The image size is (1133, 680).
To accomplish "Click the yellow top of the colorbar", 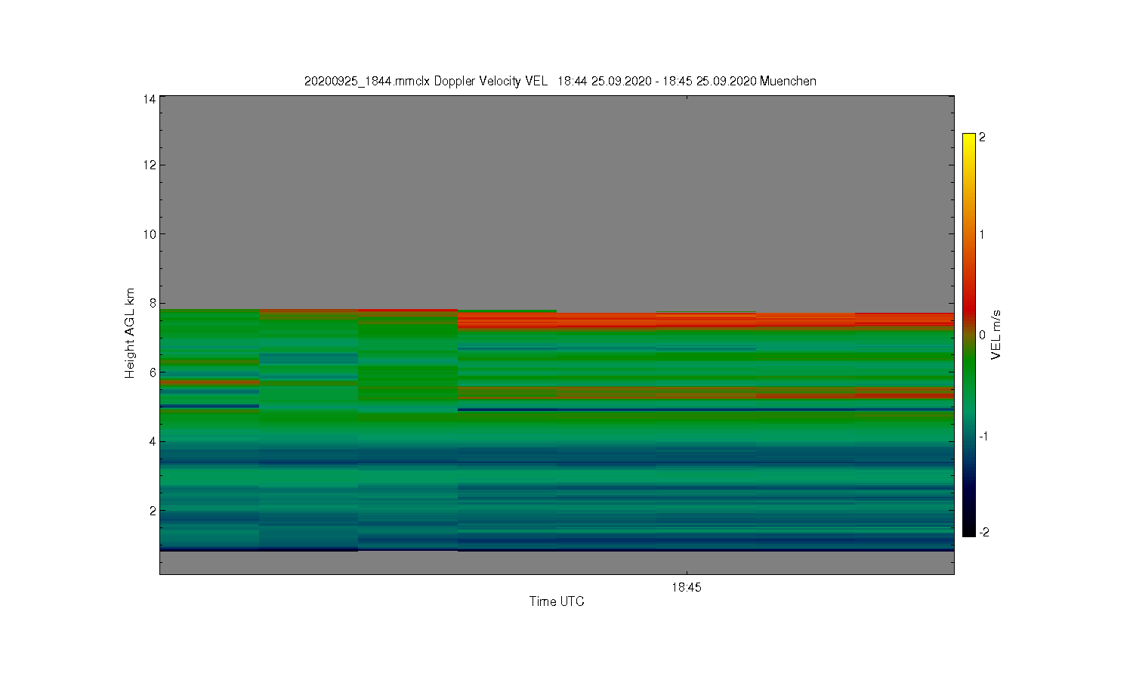I will (969, 139).
